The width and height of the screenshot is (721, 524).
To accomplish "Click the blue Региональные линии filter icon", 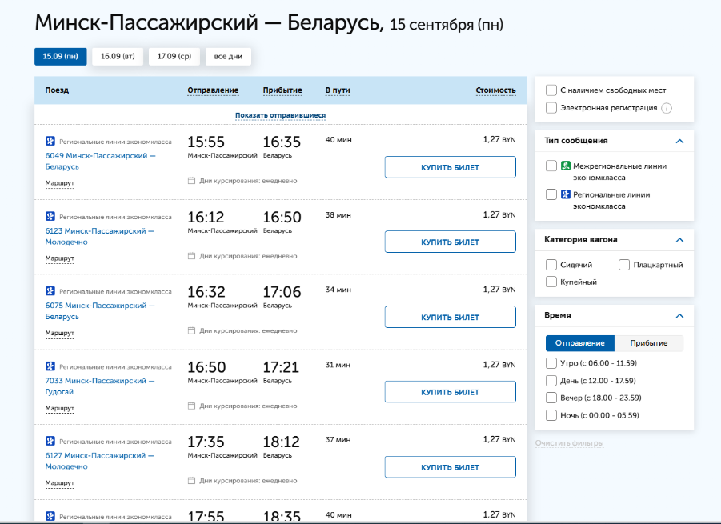I will pos(565,194).
